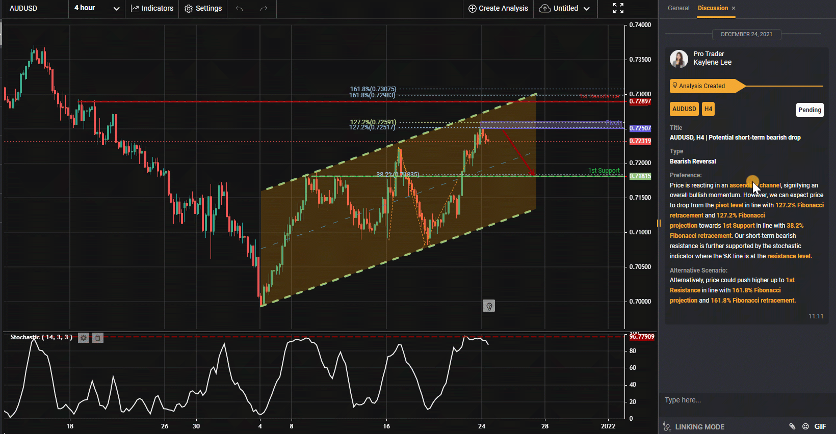836x434 pixels.
Task: Open the GIF picker
Action: click(x=820, y=426)
